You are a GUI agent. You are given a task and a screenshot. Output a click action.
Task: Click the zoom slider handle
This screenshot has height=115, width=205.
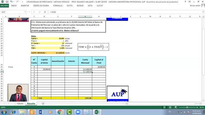pyautogui.click(x=187, y=107)
